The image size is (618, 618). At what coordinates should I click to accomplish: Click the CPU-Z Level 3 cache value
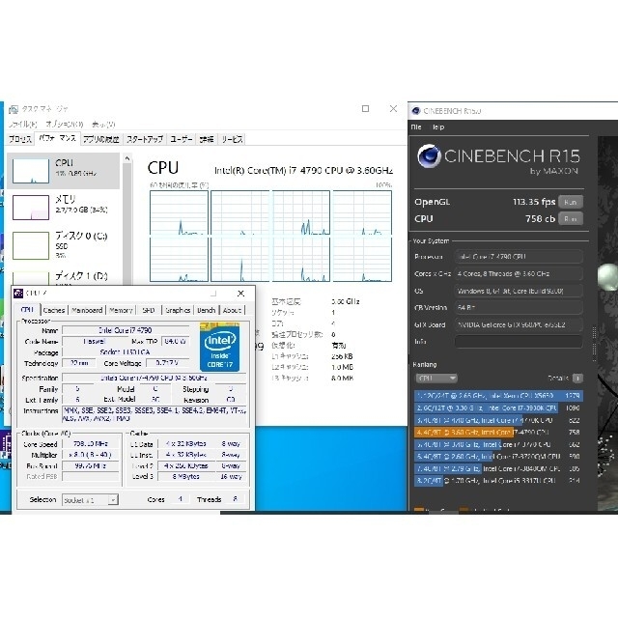click(x=185, y=476)
